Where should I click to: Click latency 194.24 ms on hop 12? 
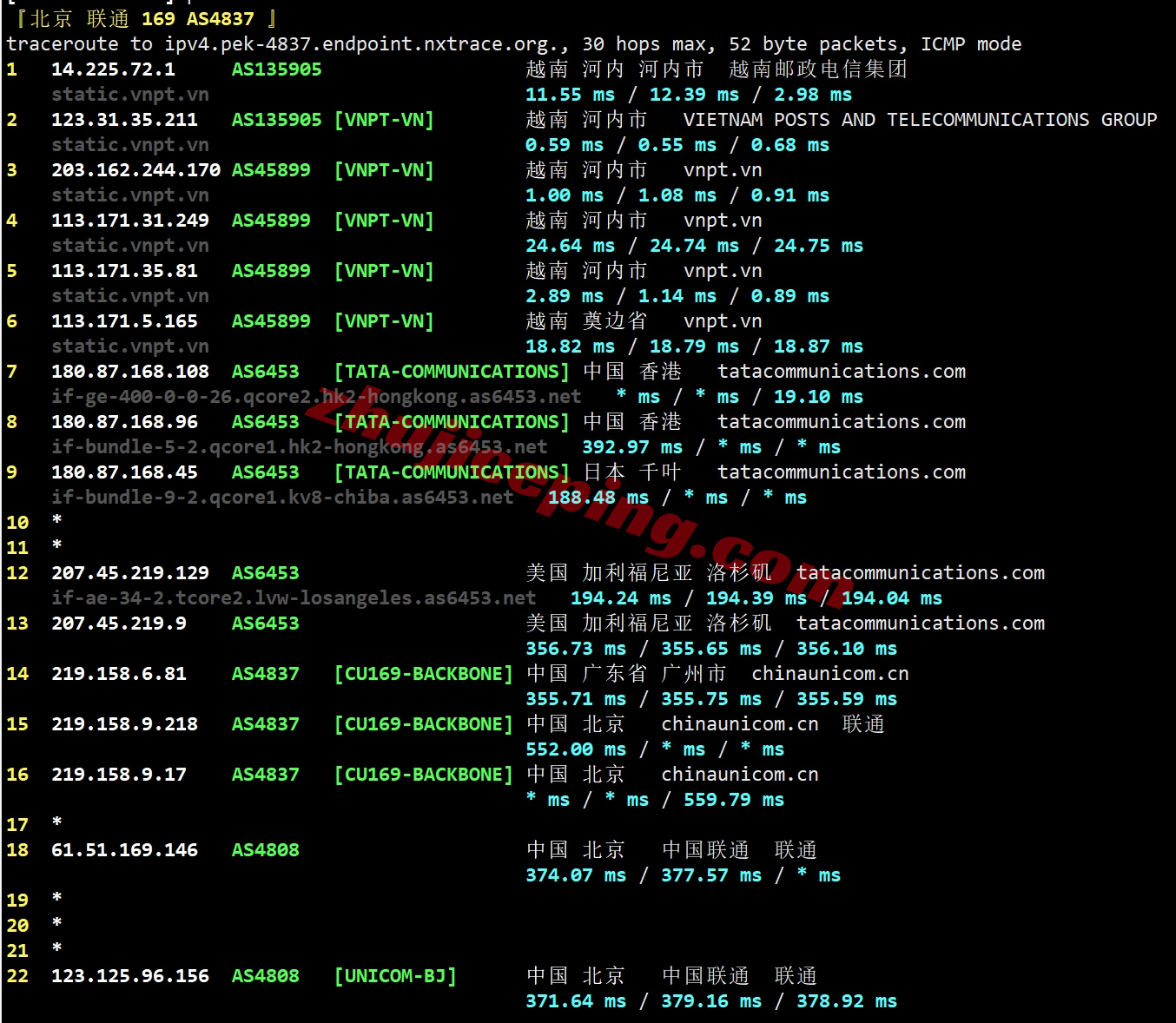pos(621,598)
